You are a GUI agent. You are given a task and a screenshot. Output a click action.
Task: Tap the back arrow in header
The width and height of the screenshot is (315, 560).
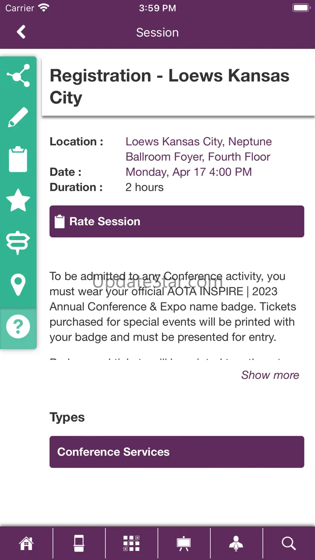(21, 32)
